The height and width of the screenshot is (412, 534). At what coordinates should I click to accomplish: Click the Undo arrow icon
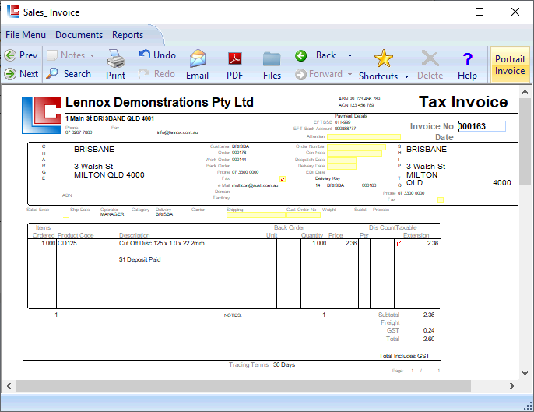pyautogui.click(x=145, y=55)
